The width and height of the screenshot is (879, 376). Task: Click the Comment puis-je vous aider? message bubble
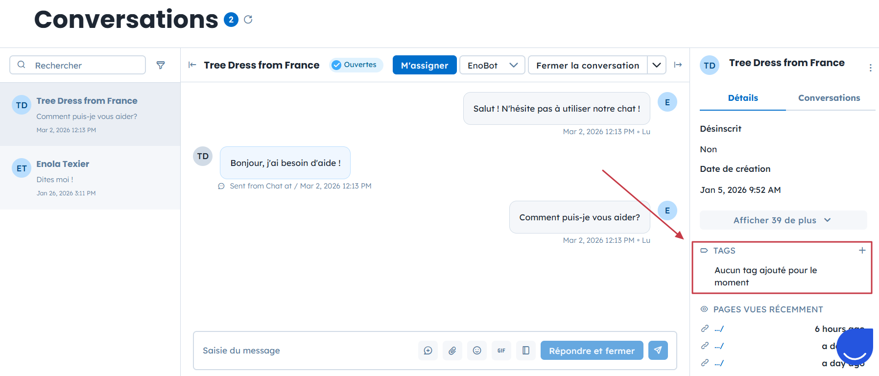click(580, 217)
